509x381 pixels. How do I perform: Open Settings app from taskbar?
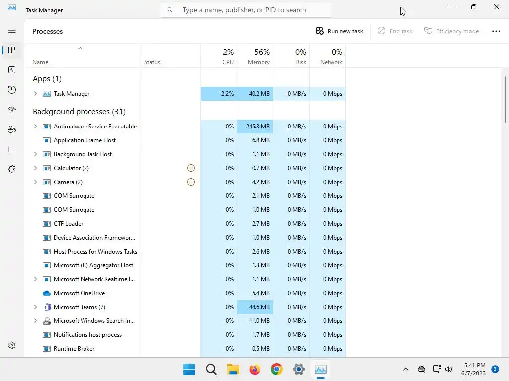coord(298,369)
